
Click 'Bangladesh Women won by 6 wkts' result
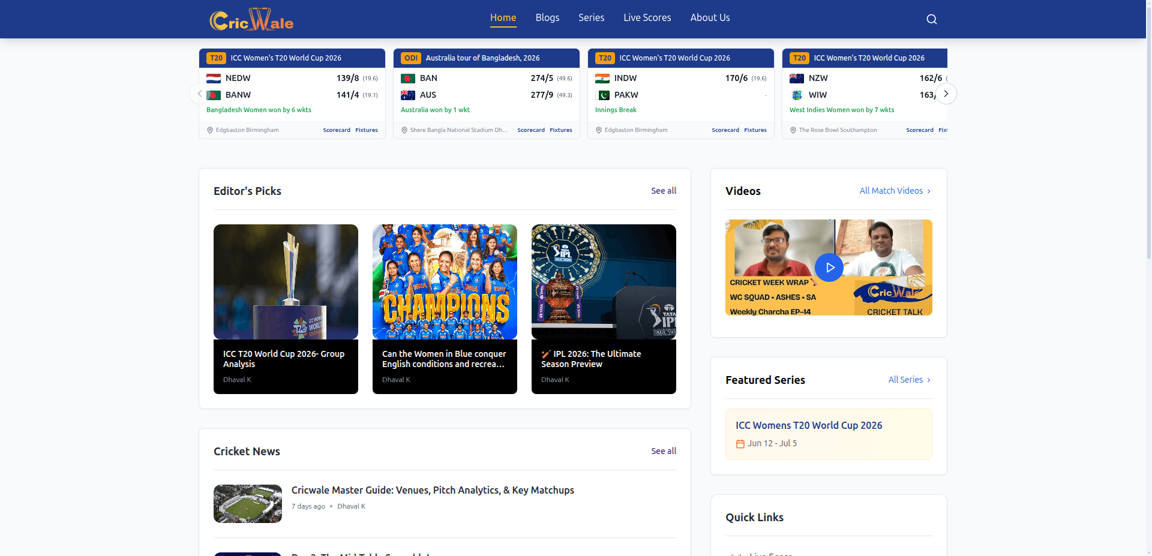[259, 110]
